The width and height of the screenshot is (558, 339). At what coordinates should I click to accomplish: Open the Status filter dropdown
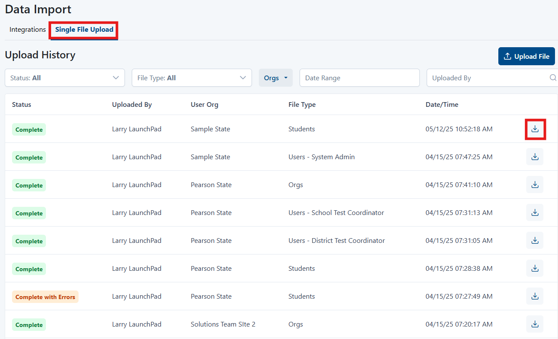[x=64, y=78]
